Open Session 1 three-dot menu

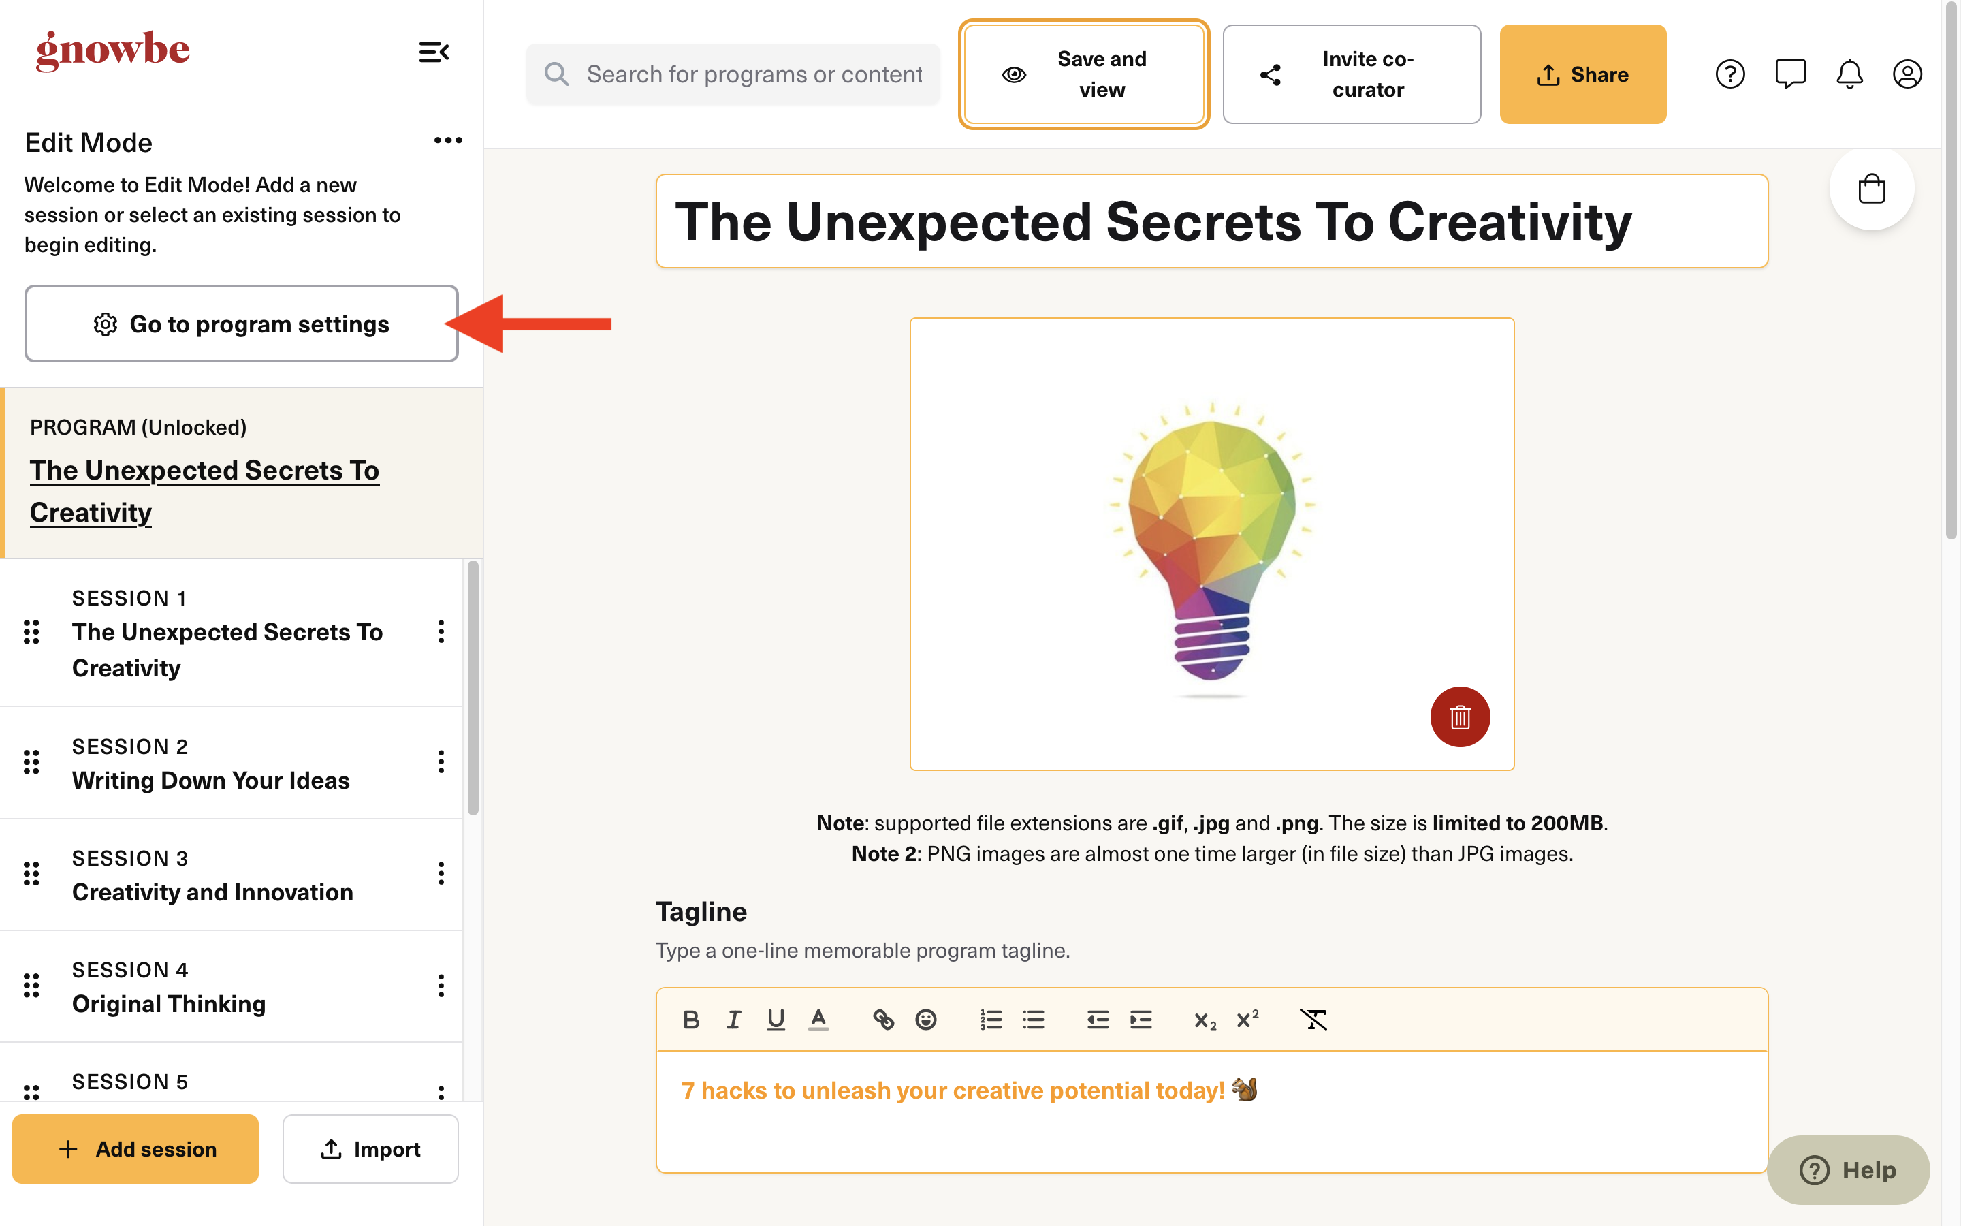point(441,631)
